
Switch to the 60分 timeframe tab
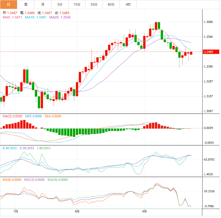pos(111,4)
